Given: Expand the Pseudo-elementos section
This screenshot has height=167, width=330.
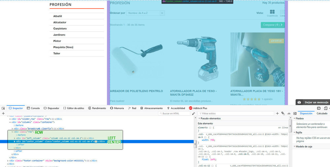Looking at the screenshot, I should [199, 119].
